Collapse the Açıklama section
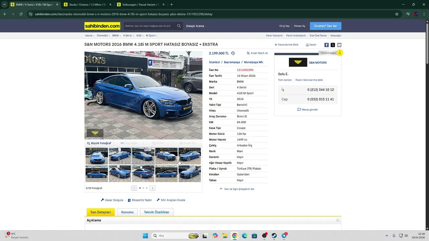This screenshot has width=429, height=241. click(x=338, y=220)
